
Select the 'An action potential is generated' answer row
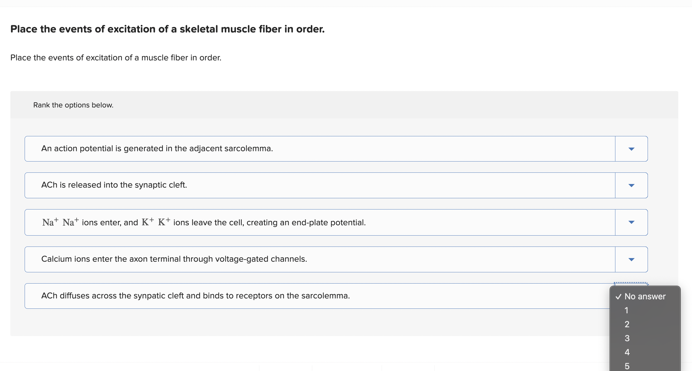pos(157,148)
